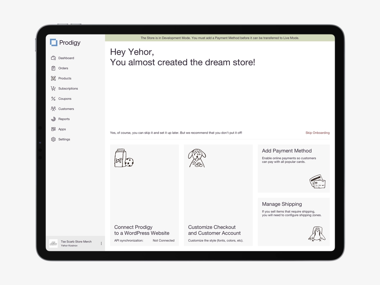Click the Orders clipboard icon
This screenshot has height=285, width=380.
(53, 68)
